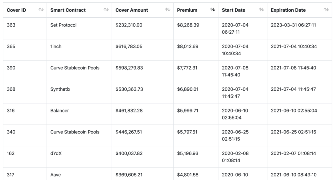Click the Start Date sort arrows icon
Viewport: 333px width, 180px height.
pyautogui.click(x=261, y=10)
